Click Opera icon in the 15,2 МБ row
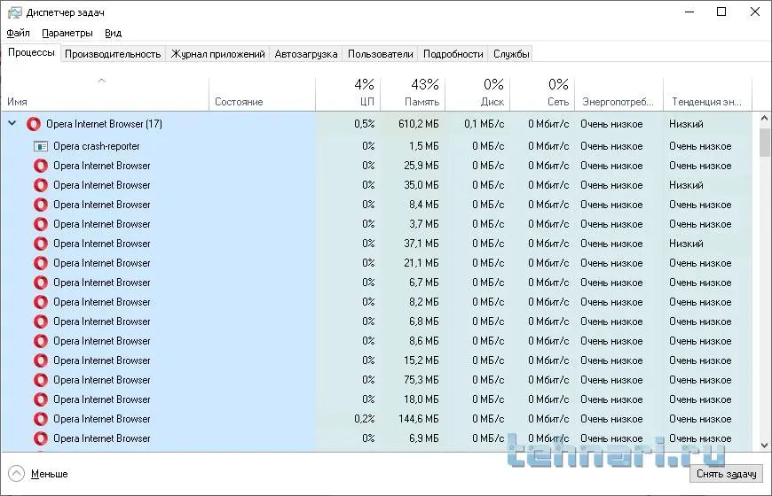Screen dimensions: 772x496 (x=41, y=360)
